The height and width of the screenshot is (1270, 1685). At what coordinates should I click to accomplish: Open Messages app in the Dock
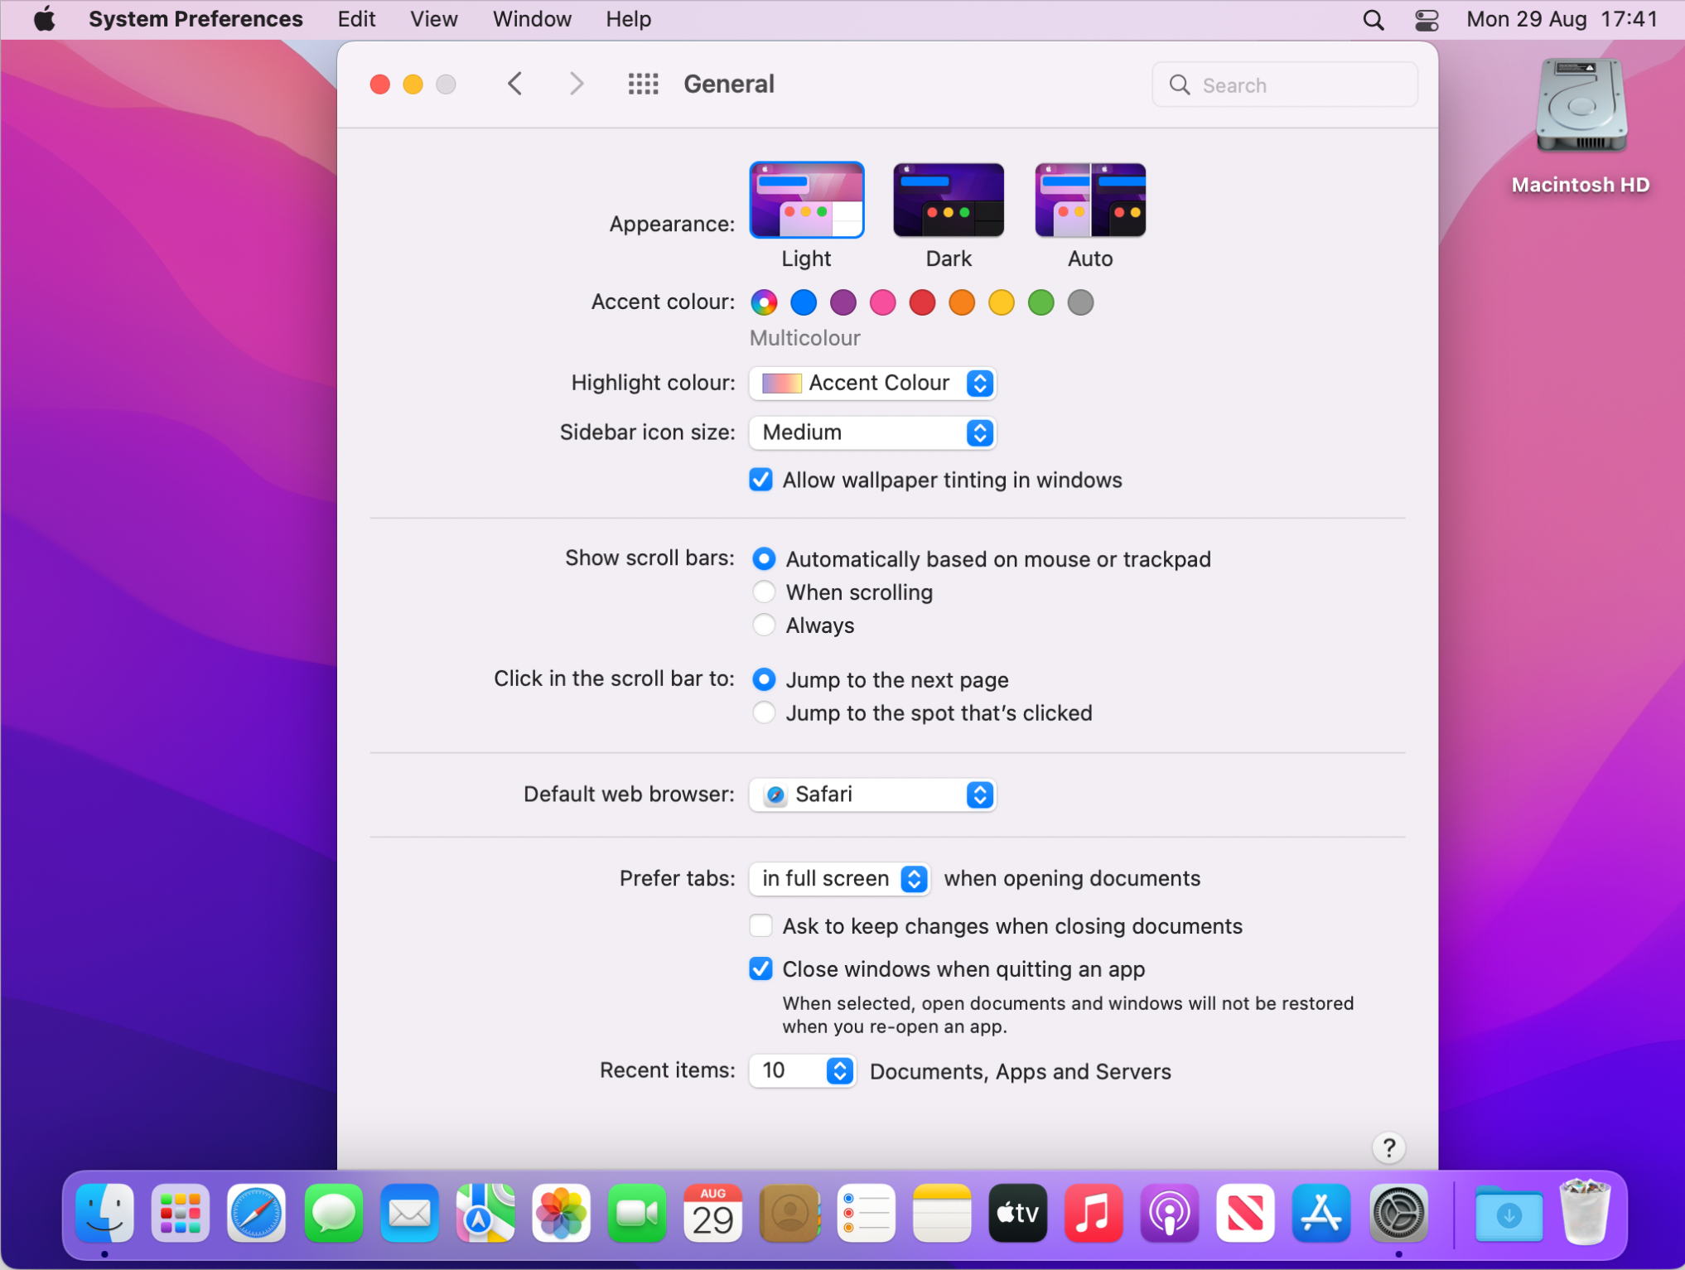pos(333,1213)
